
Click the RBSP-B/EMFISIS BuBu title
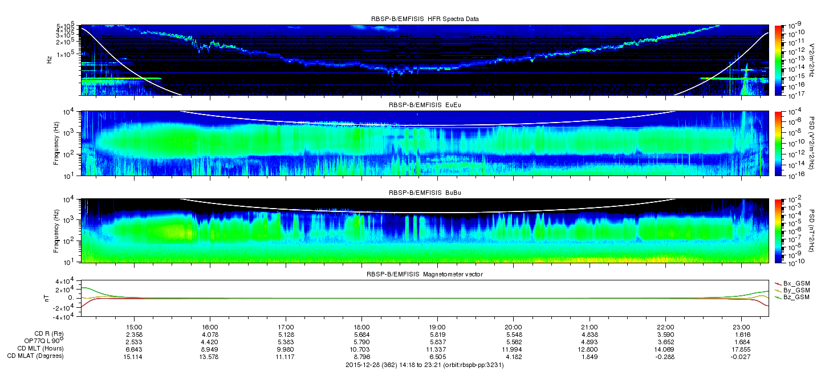pos(424,193)
